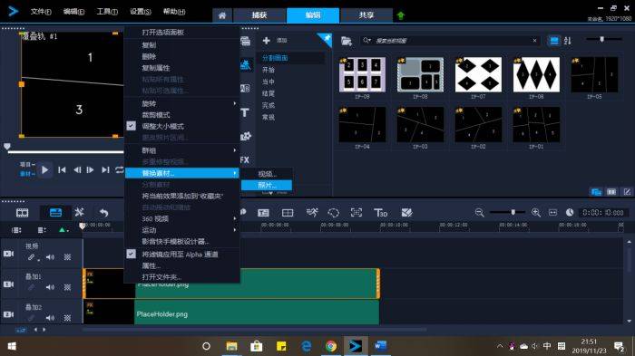Image resolution: width=635 pixels, height=356 pixels.
Task: Open the 设置 menu
Action: pyautogui.click(x=140, y=12)
